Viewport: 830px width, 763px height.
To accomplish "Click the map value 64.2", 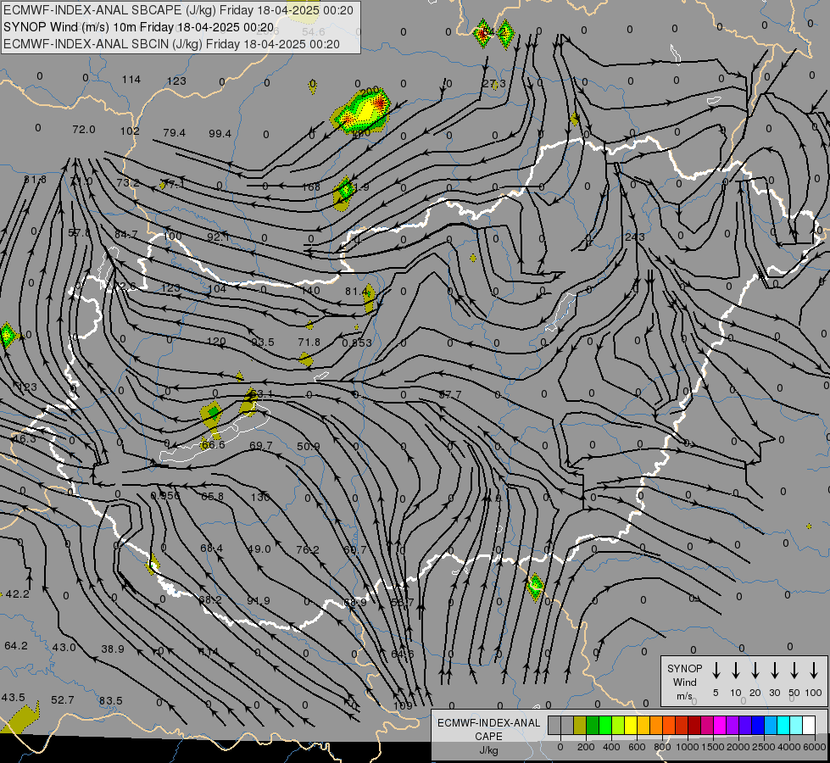I will pyautogui.click(x=16, y=645).
